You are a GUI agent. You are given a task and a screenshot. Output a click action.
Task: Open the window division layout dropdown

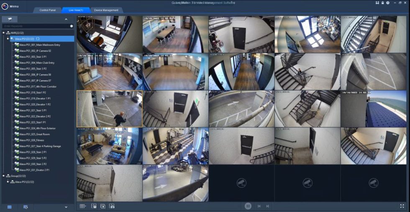(83, 206)
